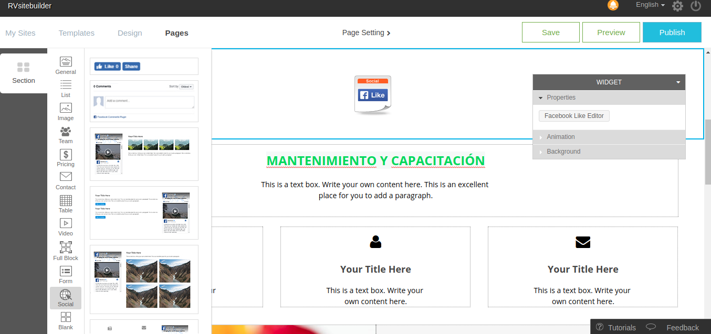
Task: Click the power logout icon
Action: pos(696,6)
